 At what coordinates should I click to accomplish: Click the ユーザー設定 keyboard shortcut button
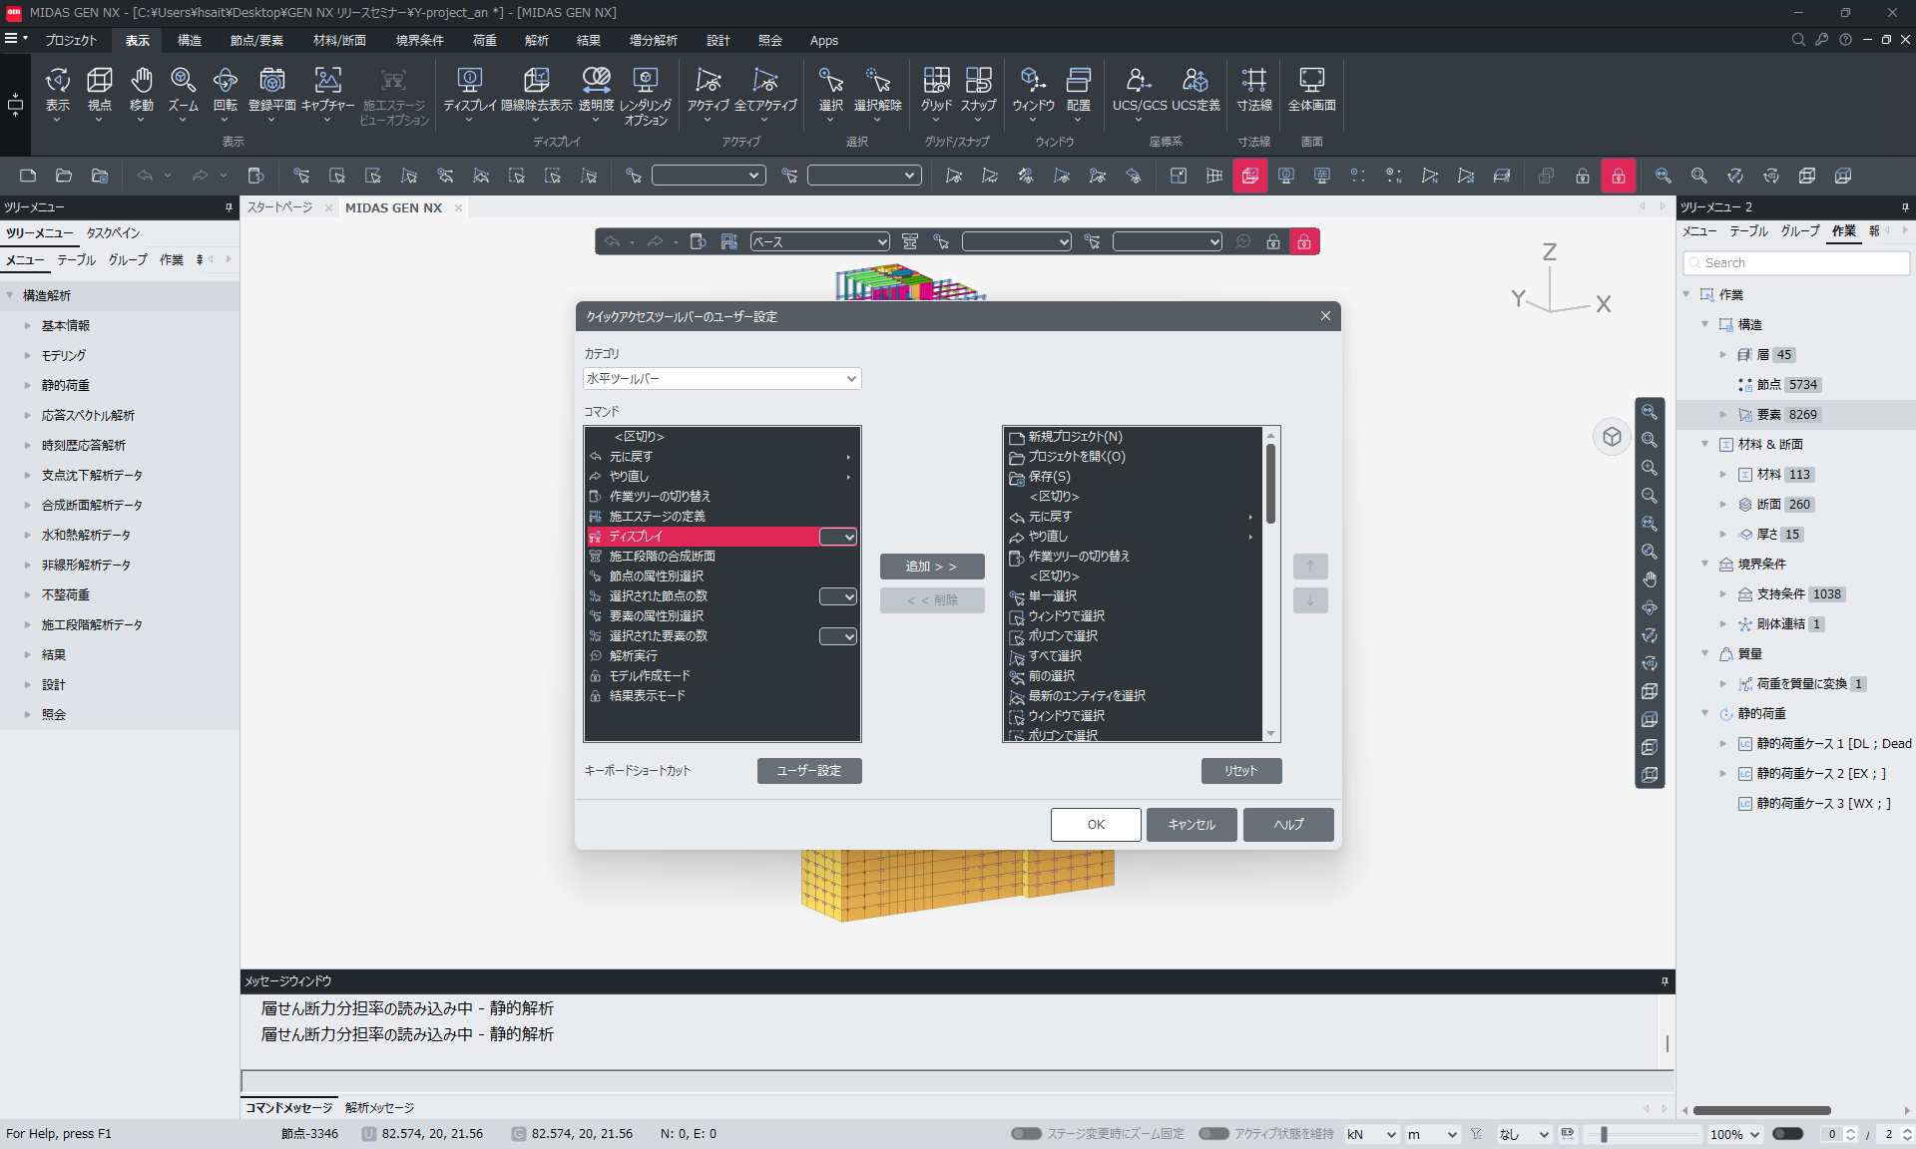coord(809,771)
